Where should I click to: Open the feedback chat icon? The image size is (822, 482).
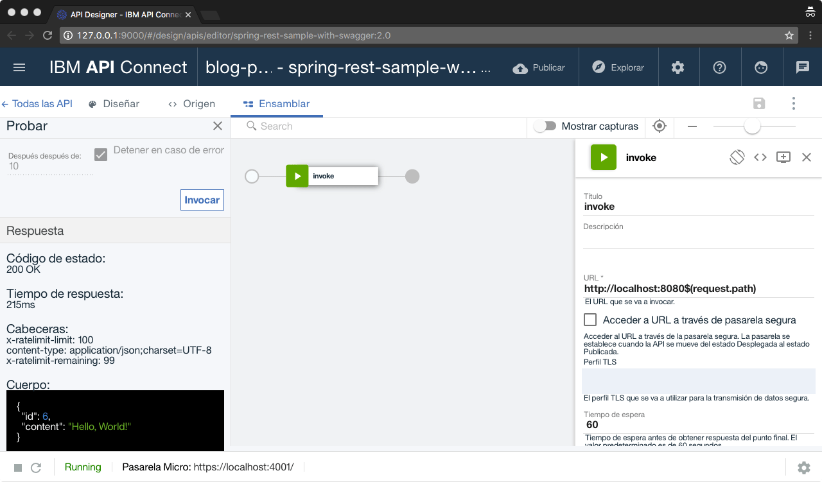[x=802, y=67]
